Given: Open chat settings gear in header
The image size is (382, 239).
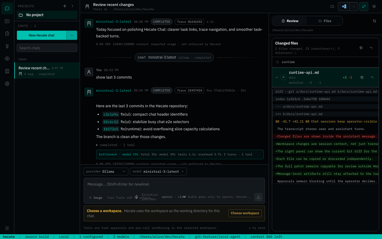Looking at the screenshot, I should point(374,6).
